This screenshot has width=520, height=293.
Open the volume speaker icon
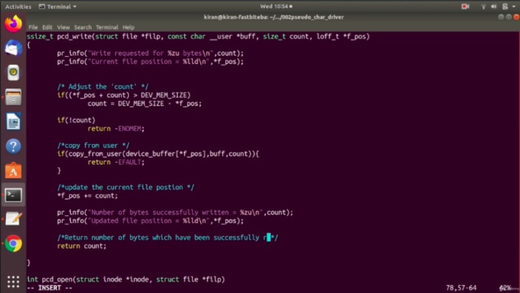494,7
